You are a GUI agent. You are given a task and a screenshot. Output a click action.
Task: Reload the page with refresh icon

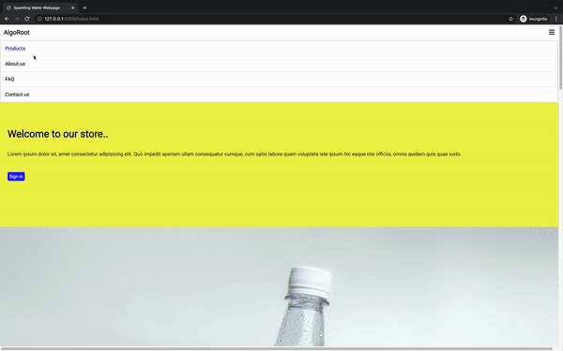click(x=27, y=19)
